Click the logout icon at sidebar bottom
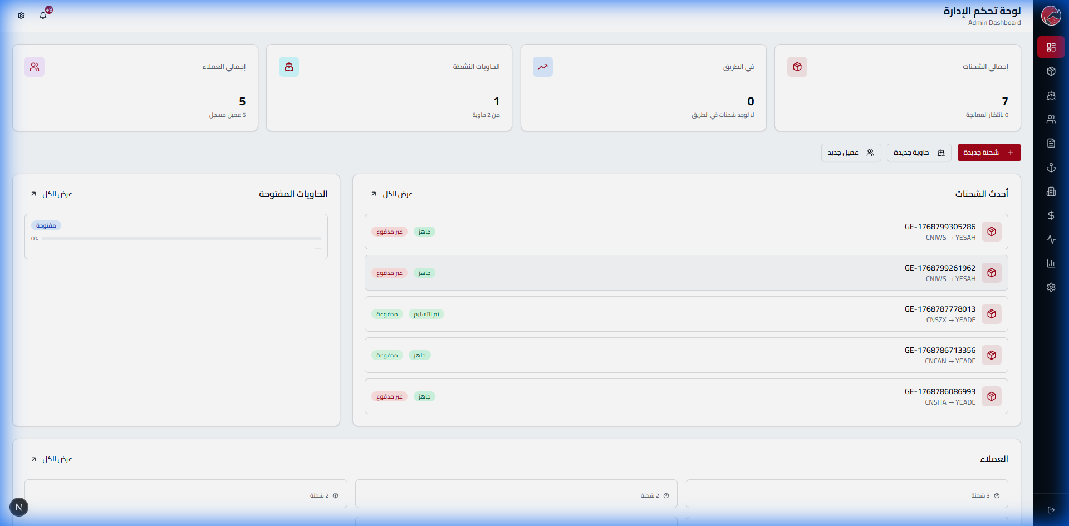The width and height of the screenshot is (1069, 526). click(x=1051, y=510)
